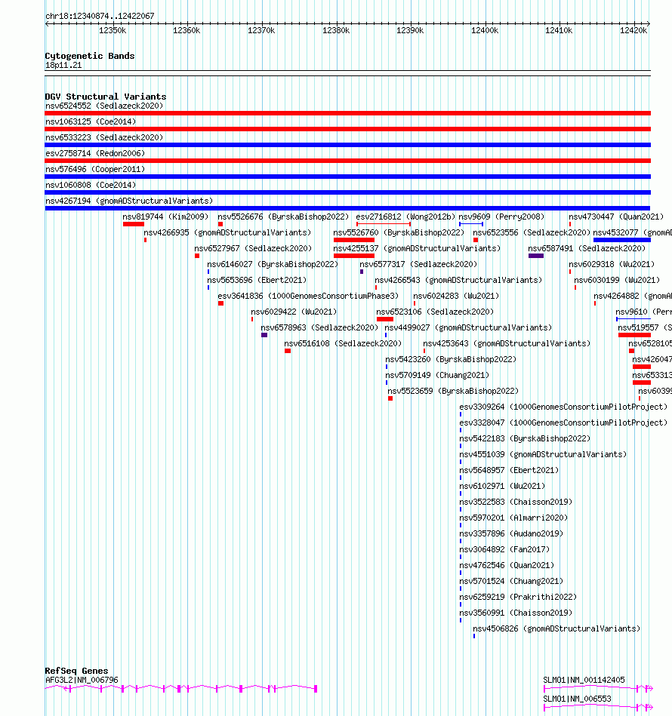Open nsv6523556 (Sedlazeck2020) variant label
The height and width of the screenshot is (716, 672).
coord(532,233)
